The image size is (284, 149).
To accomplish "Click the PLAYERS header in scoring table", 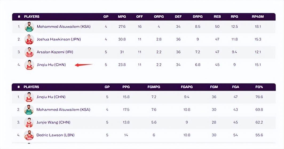I will point(31,87).
